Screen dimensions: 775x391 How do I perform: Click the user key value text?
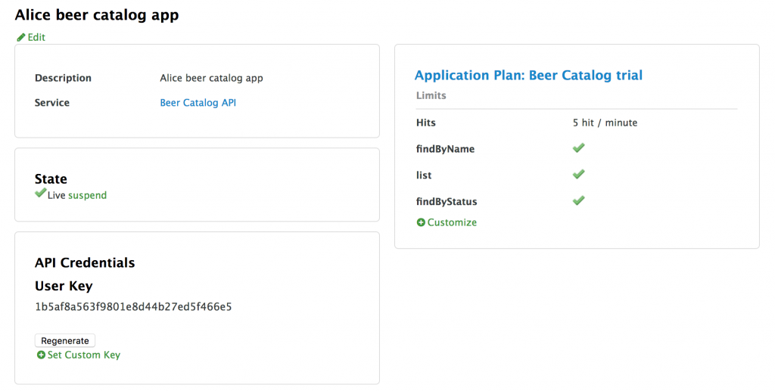pyautogui.click(x=133, y=307)
